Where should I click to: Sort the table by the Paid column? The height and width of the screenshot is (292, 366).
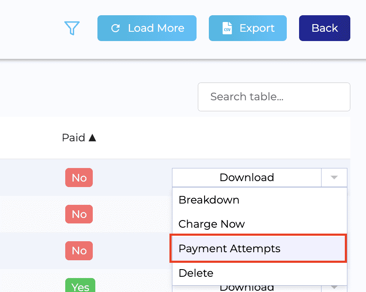(79, 138)
